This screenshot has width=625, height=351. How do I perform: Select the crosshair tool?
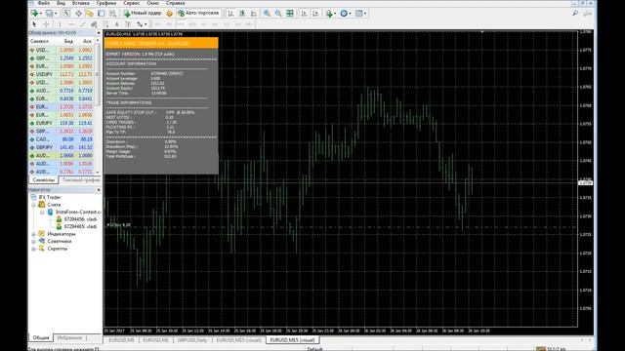point(46,24)
